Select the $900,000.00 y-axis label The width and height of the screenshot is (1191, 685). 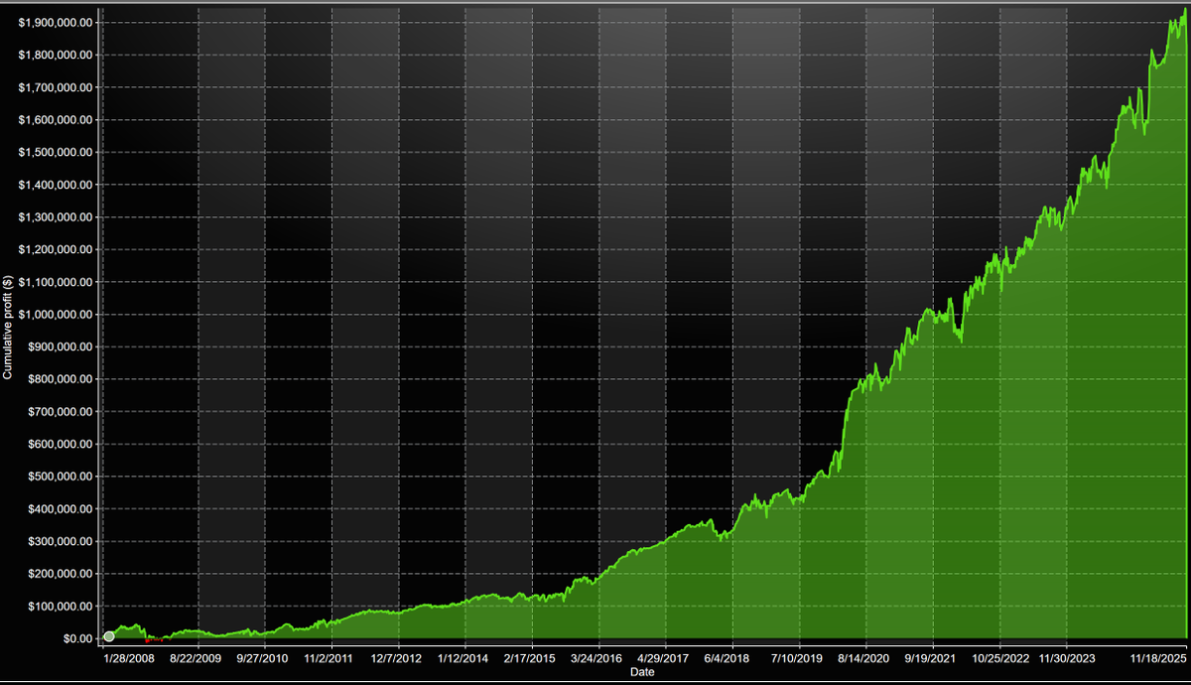(x=63, y=346)
